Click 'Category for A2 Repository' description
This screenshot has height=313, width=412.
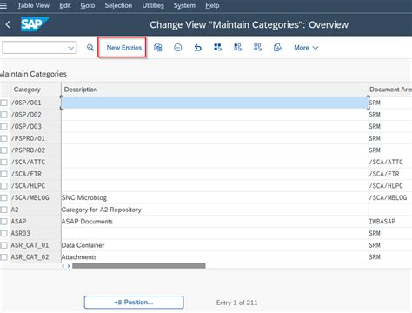click(215, 210)
